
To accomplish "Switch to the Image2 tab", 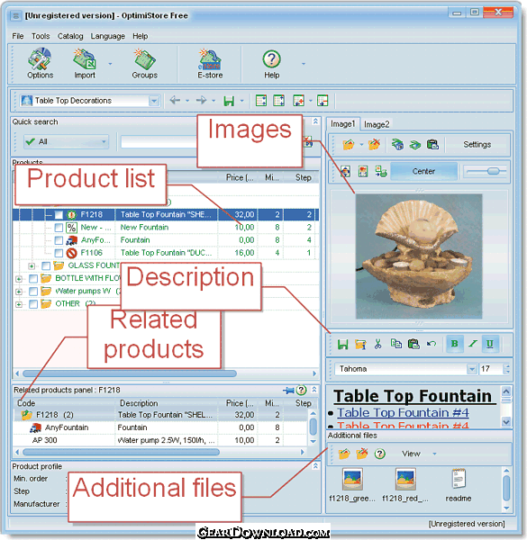I will pyautogui.click(x=377, y=124).
